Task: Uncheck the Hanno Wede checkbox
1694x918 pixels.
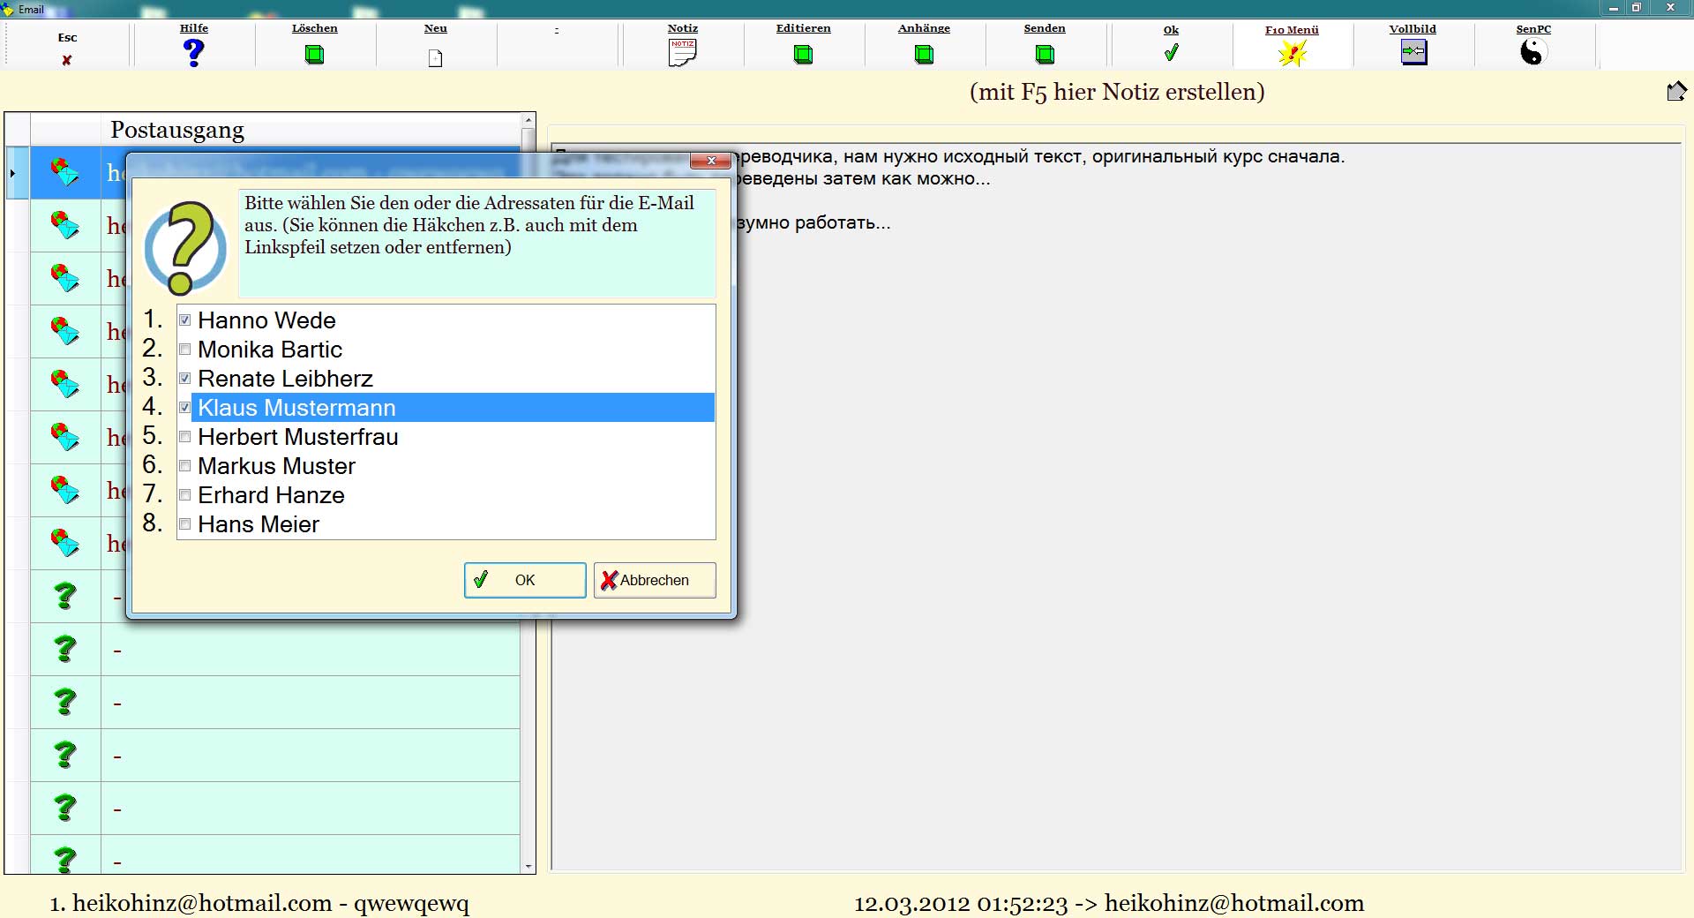Action: pyautogui.click(x=185, y=320)
